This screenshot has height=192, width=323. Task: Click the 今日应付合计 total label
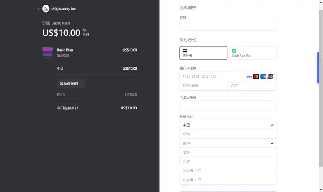tap(68, 108)
